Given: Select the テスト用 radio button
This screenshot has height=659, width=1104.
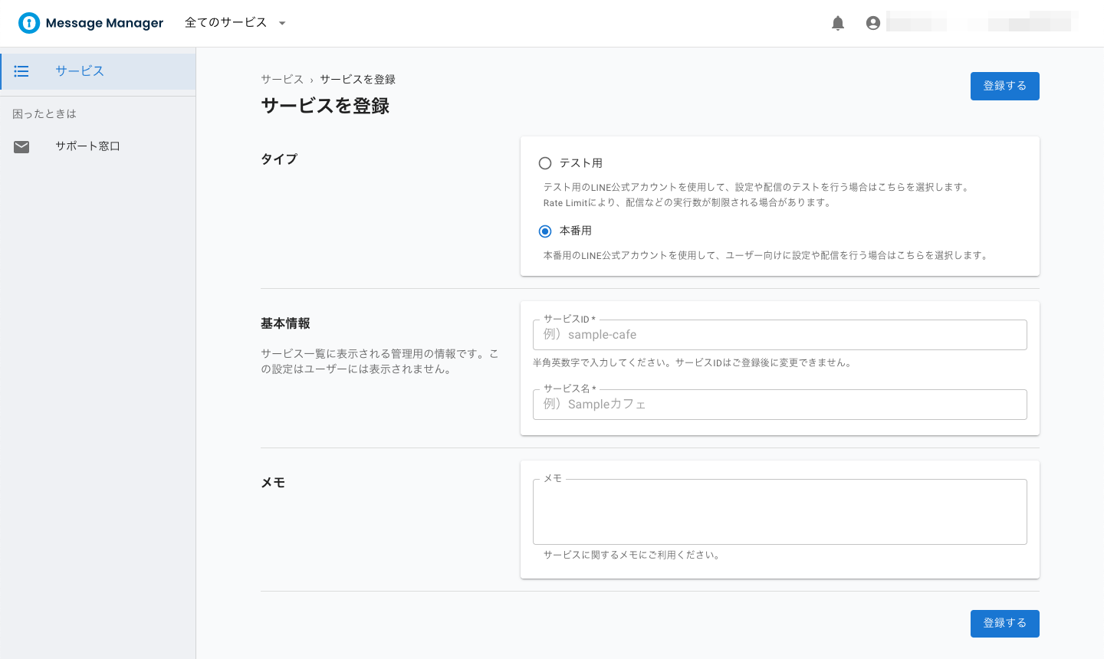Looking at the screenshot, I should [545, 163].
